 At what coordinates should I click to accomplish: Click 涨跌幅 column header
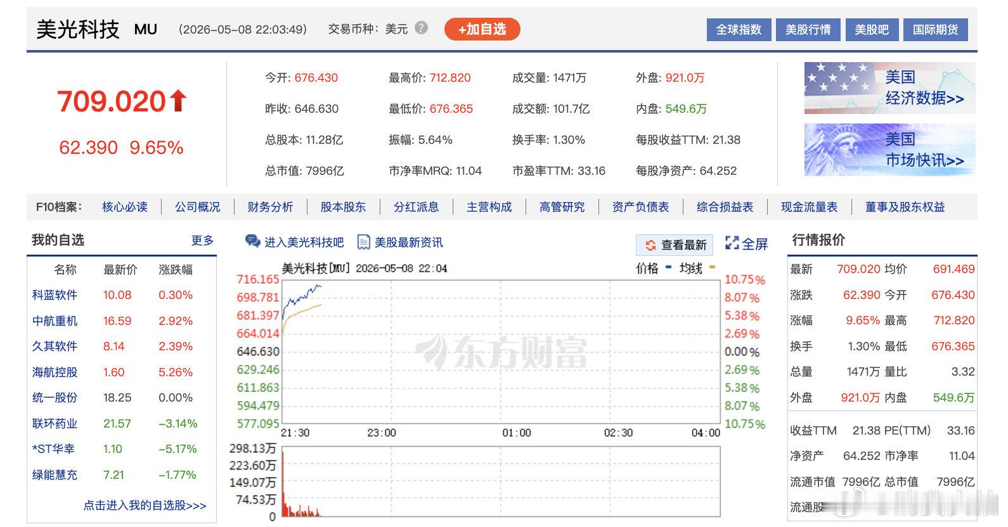point(176,270)
